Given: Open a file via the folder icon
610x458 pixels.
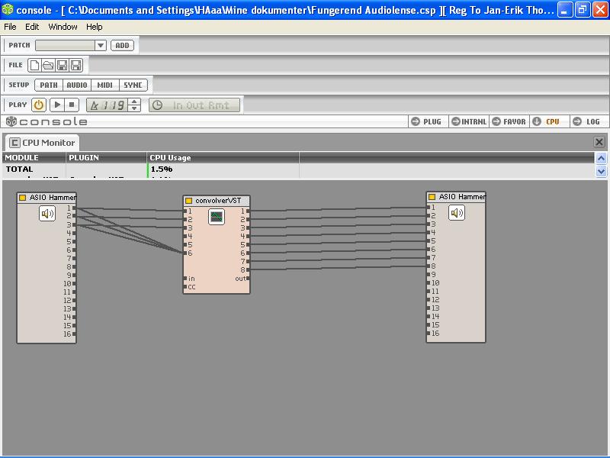Looking at the screenshot, I should click(x=48, y=65).
